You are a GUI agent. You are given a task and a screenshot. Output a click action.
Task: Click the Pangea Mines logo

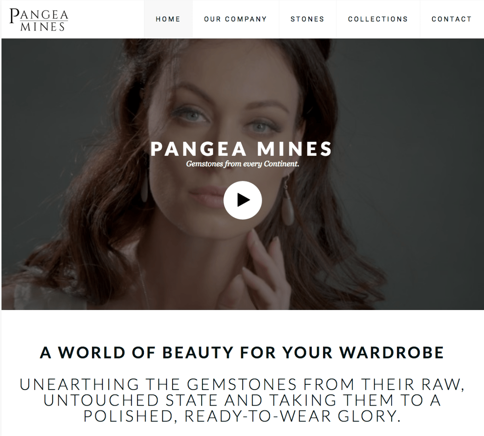pyautogui.click(x=39, y=20)
